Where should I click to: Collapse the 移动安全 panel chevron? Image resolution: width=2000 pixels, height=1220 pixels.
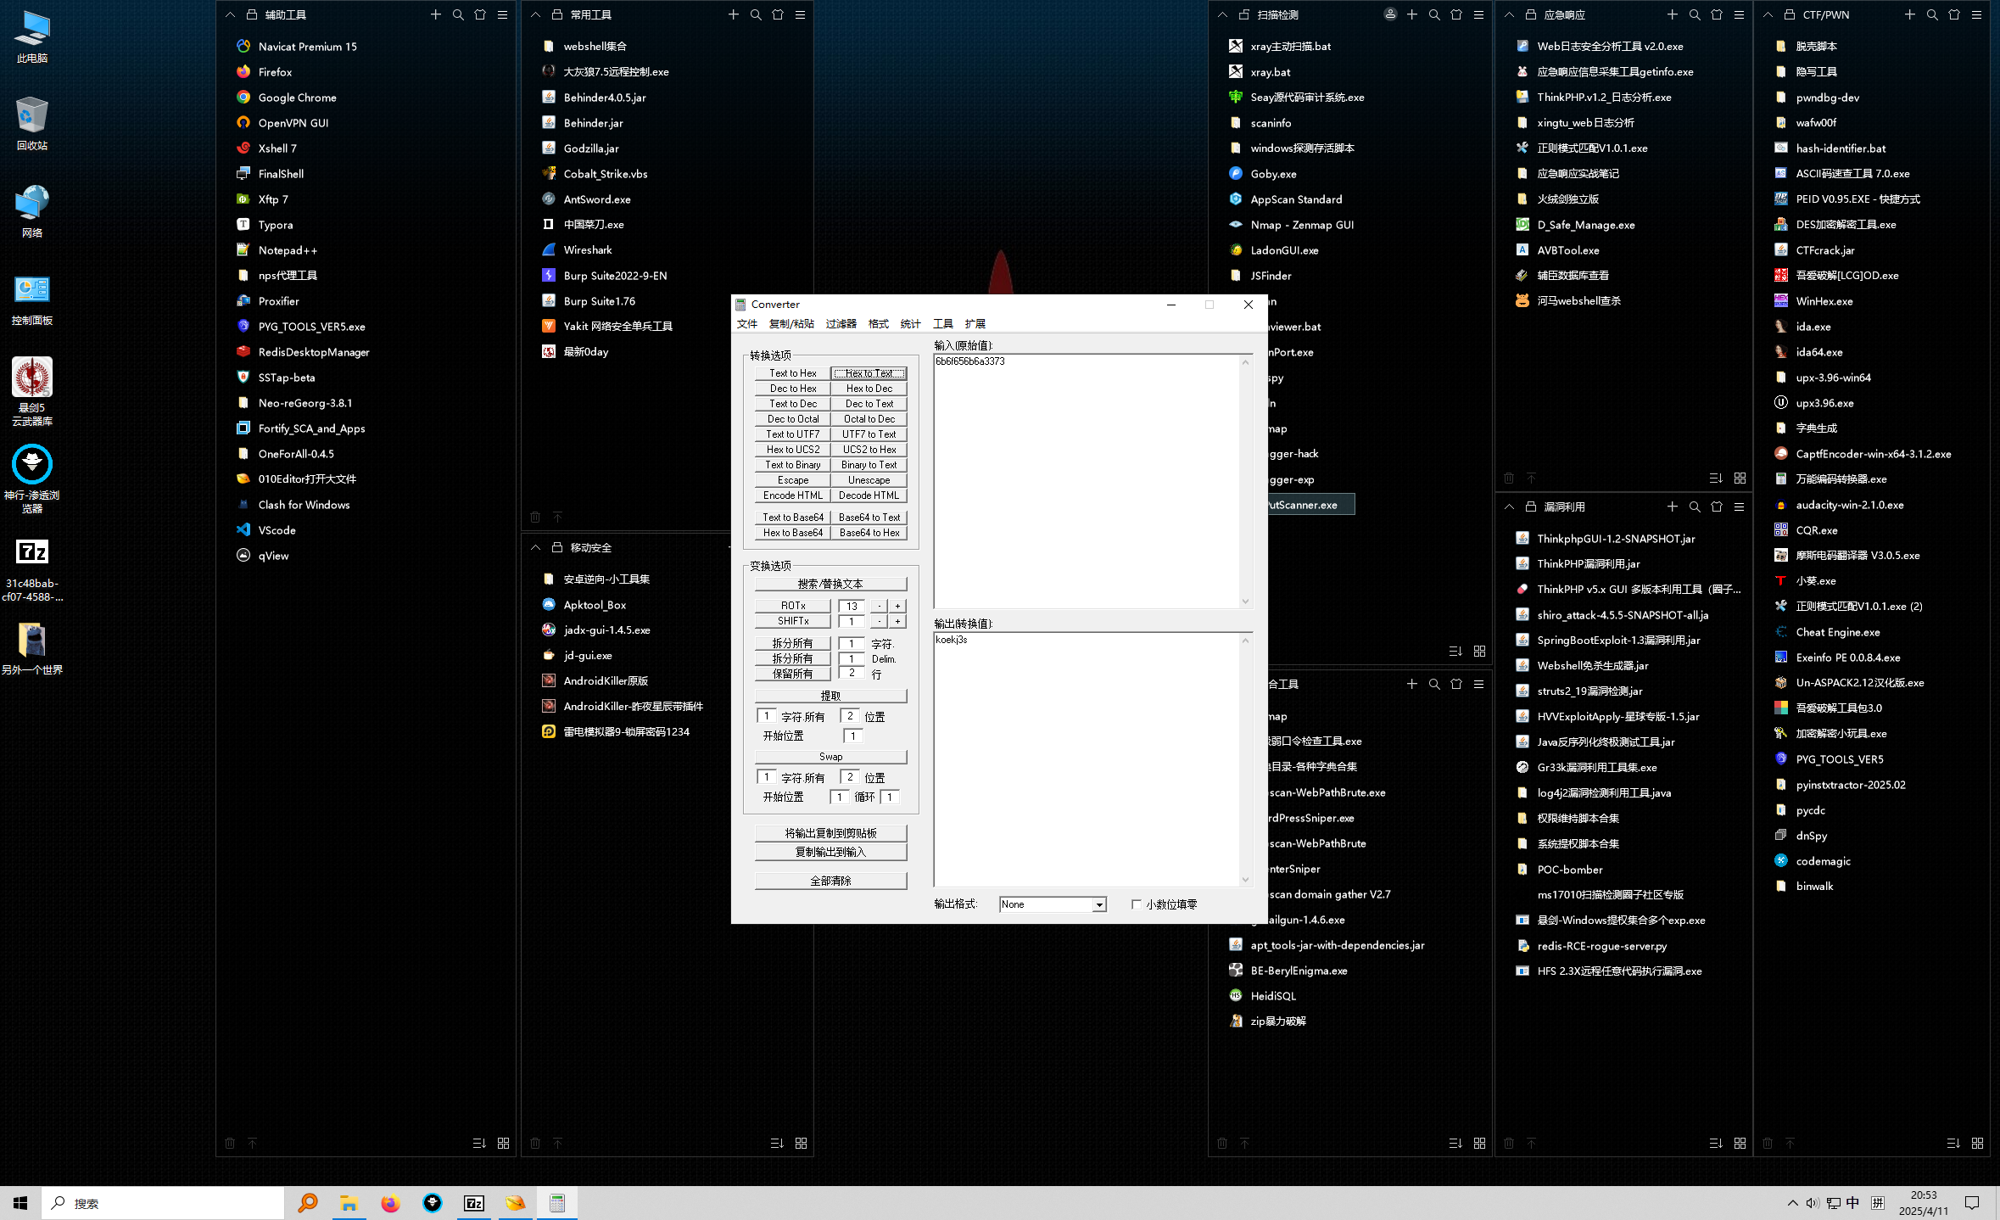pos(535,547)
